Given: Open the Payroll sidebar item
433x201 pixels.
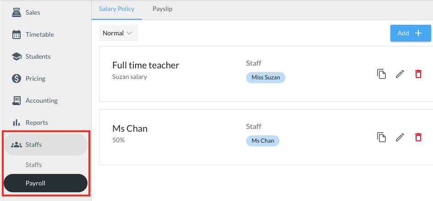Looking at the screenshot, I should [45, 183].
